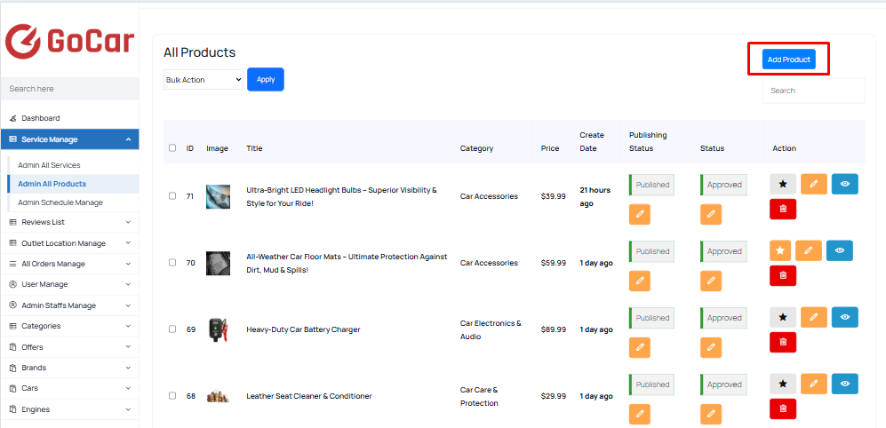The width and height of the screenshot is (886, 428).
Task: Open the Bulk Action dropdown
Action: click(x=204, y=80)
